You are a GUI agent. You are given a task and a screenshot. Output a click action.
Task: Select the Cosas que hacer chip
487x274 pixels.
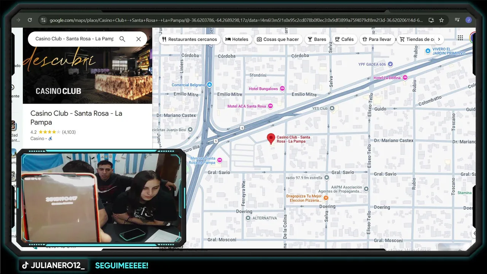click(x=278, y=39)
